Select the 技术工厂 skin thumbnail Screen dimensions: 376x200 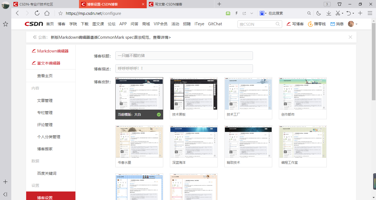coord(248,98)
